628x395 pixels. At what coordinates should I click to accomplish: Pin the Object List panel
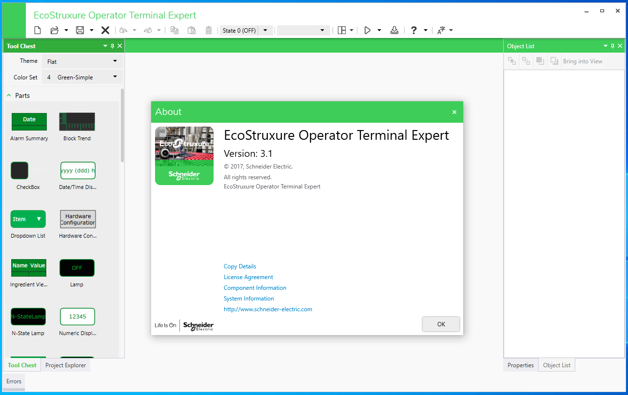613,46
